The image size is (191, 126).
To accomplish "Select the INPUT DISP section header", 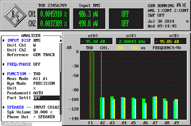I will [19, 40].
